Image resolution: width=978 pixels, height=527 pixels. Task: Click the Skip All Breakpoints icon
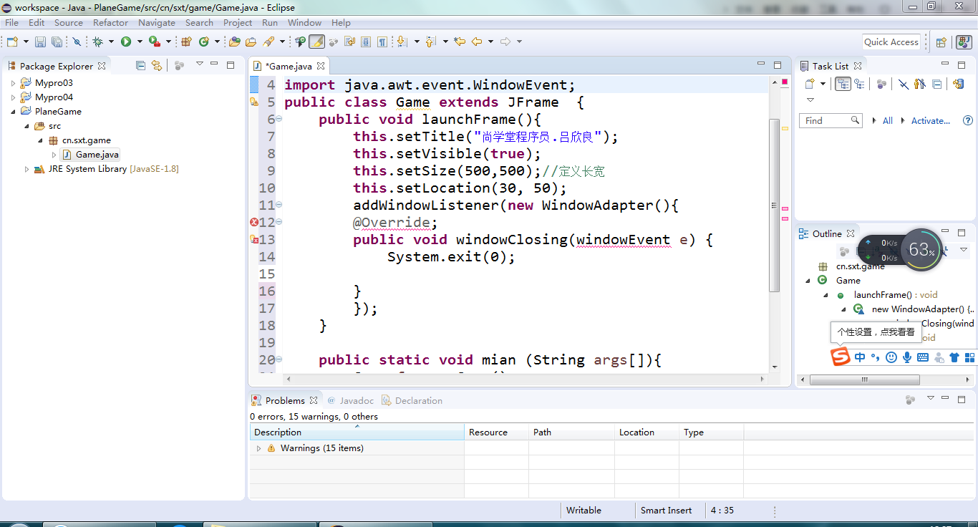[77, 42]
